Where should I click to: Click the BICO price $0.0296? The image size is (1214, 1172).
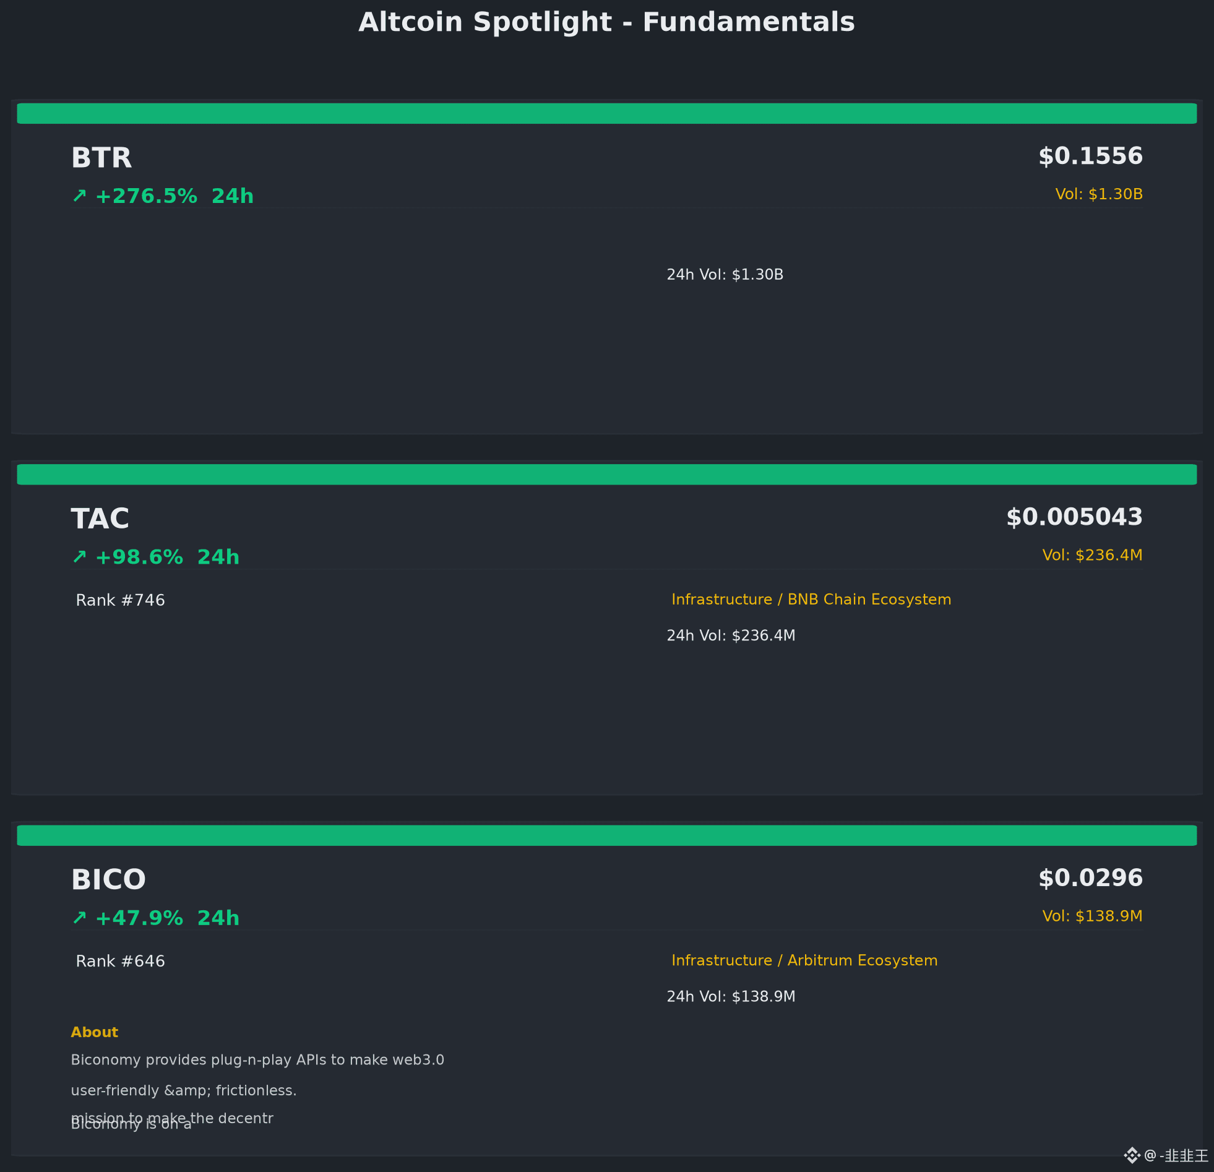(1091, 878)
